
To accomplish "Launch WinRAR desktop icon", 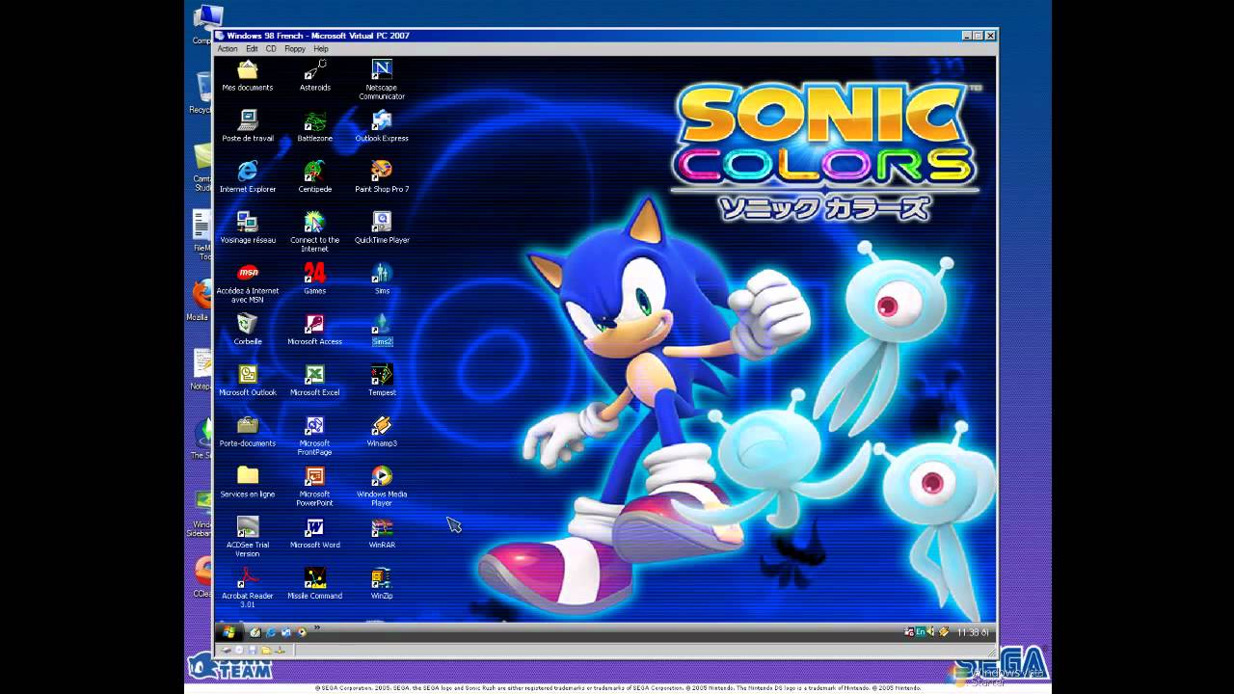I will coord(382,533).
